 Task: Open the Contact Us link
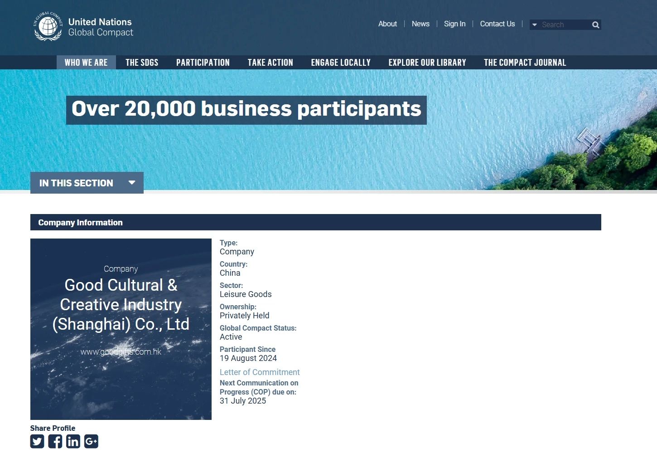pos(498,24)
